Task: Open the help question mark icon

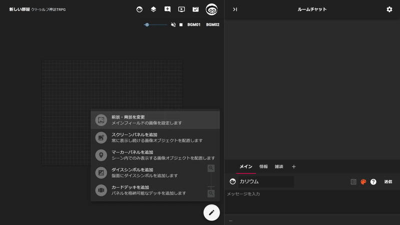Action: 373,181
